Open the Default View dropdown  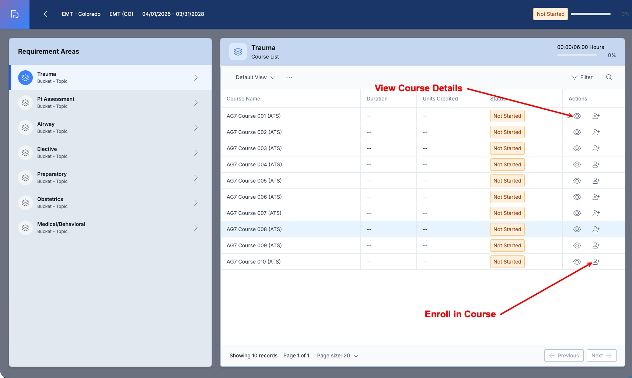[255, 77]
